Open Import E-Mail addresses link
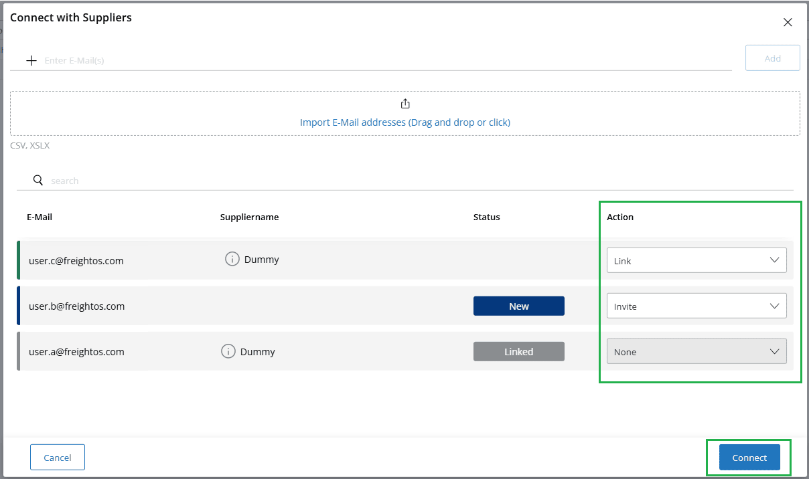This screenshot has height=479, width=809. (x=405, y=122)
